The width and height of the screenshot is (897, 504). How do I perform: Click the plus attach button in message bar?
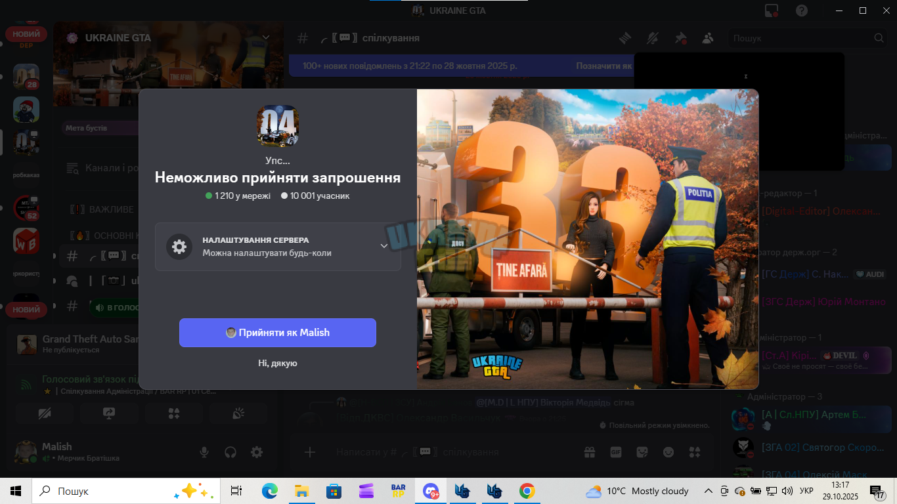[310, 452]
